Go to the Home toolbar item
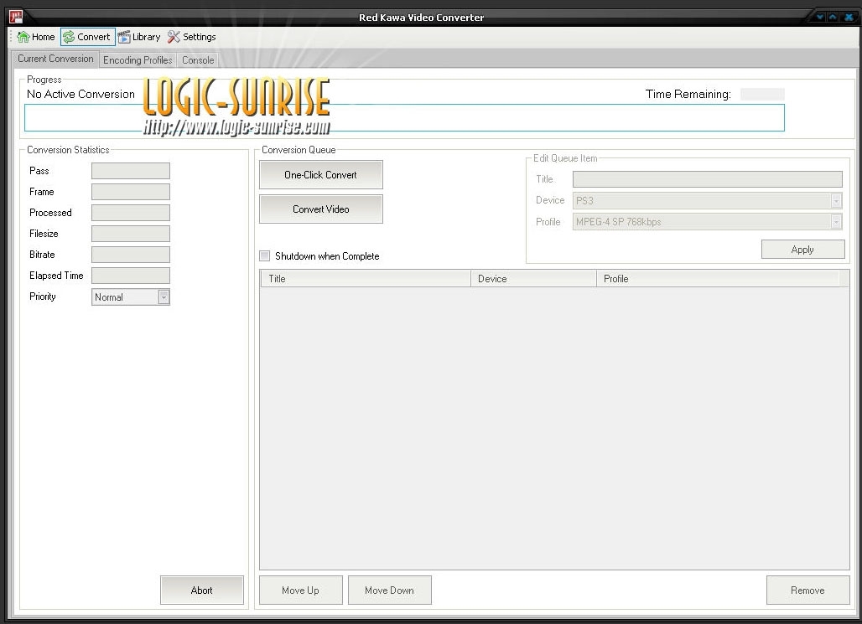This screenshot has width=862, height=624. coord(36,37)
